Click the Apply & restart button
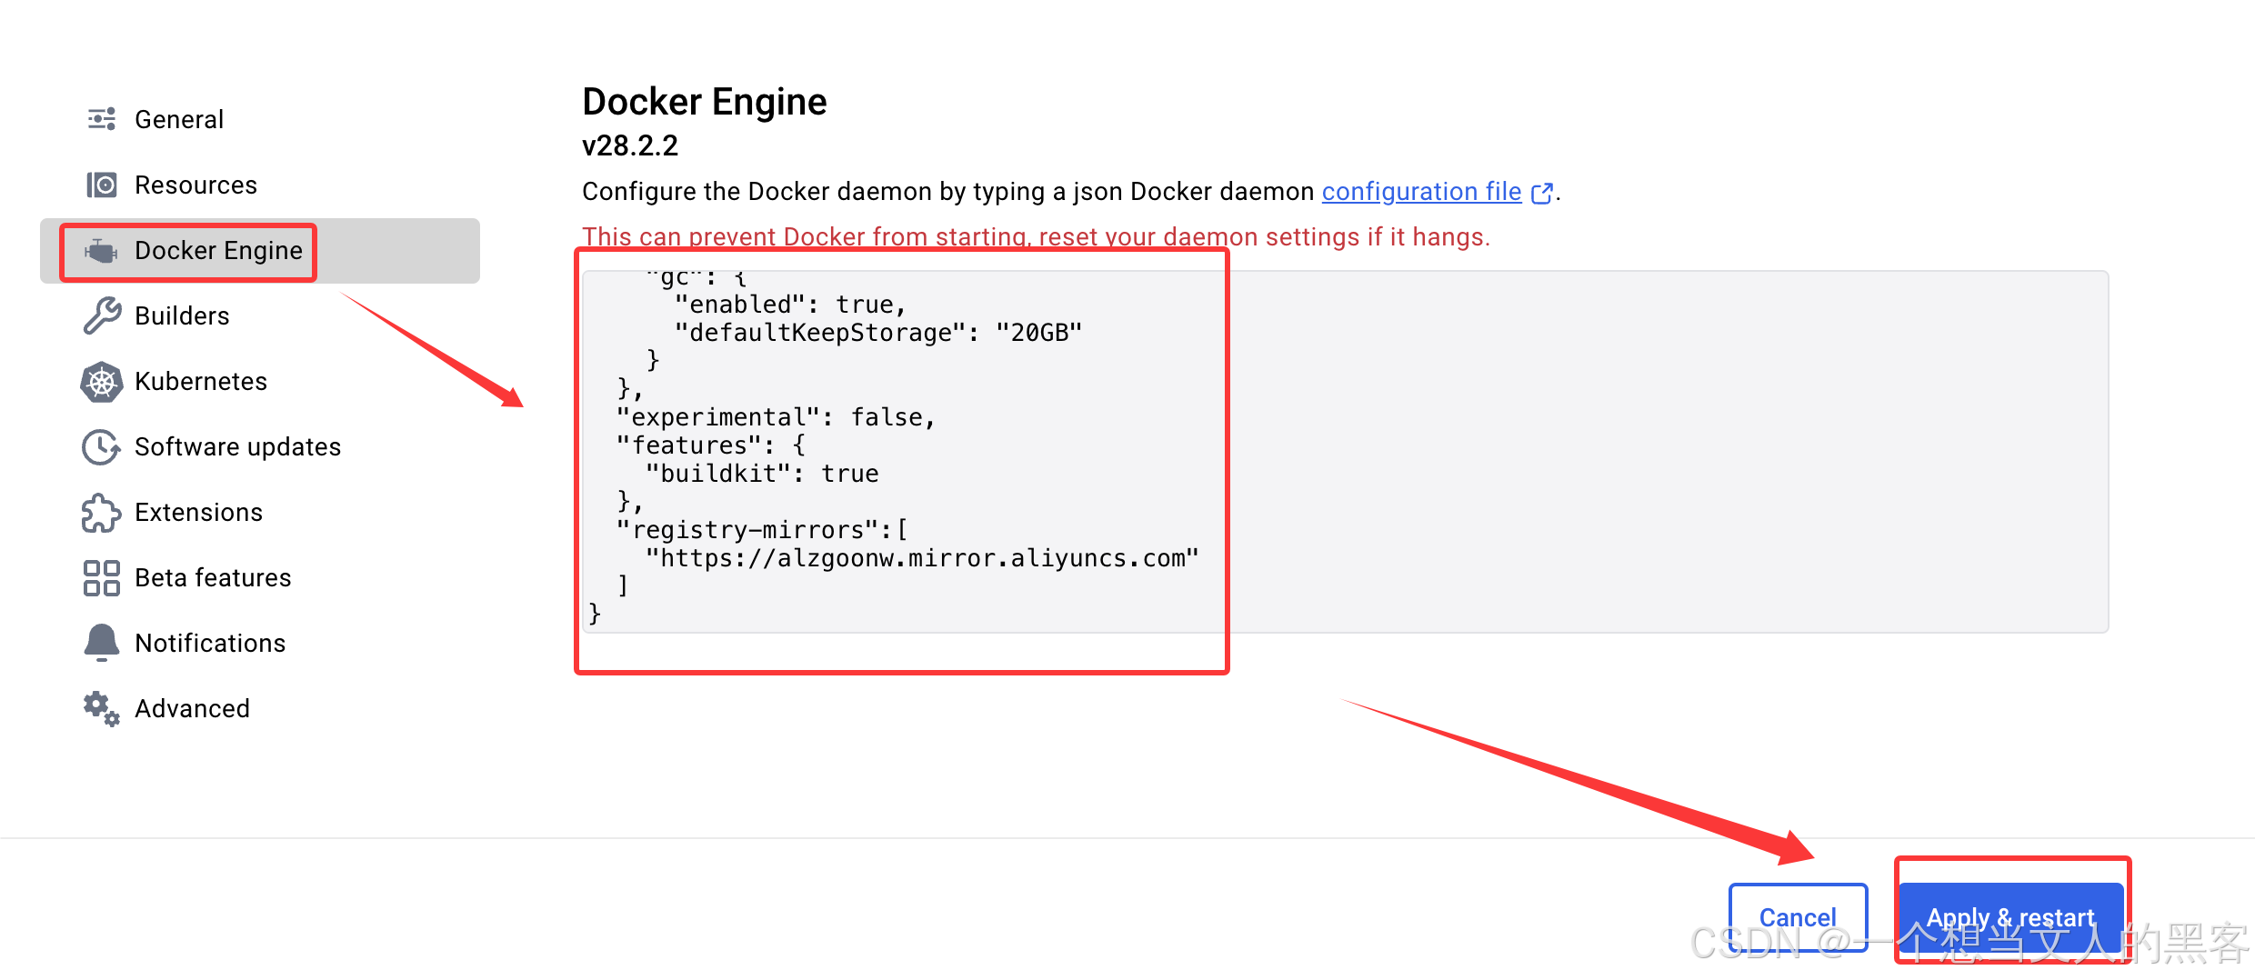The image size is (2255, 980). [2011, 916]
